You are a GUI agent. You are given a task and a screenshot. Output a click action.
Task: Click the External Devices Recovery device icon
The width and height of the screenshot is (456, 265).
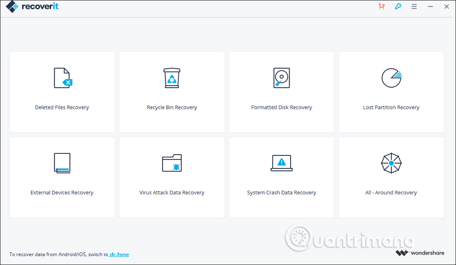[x=62, y=163]
